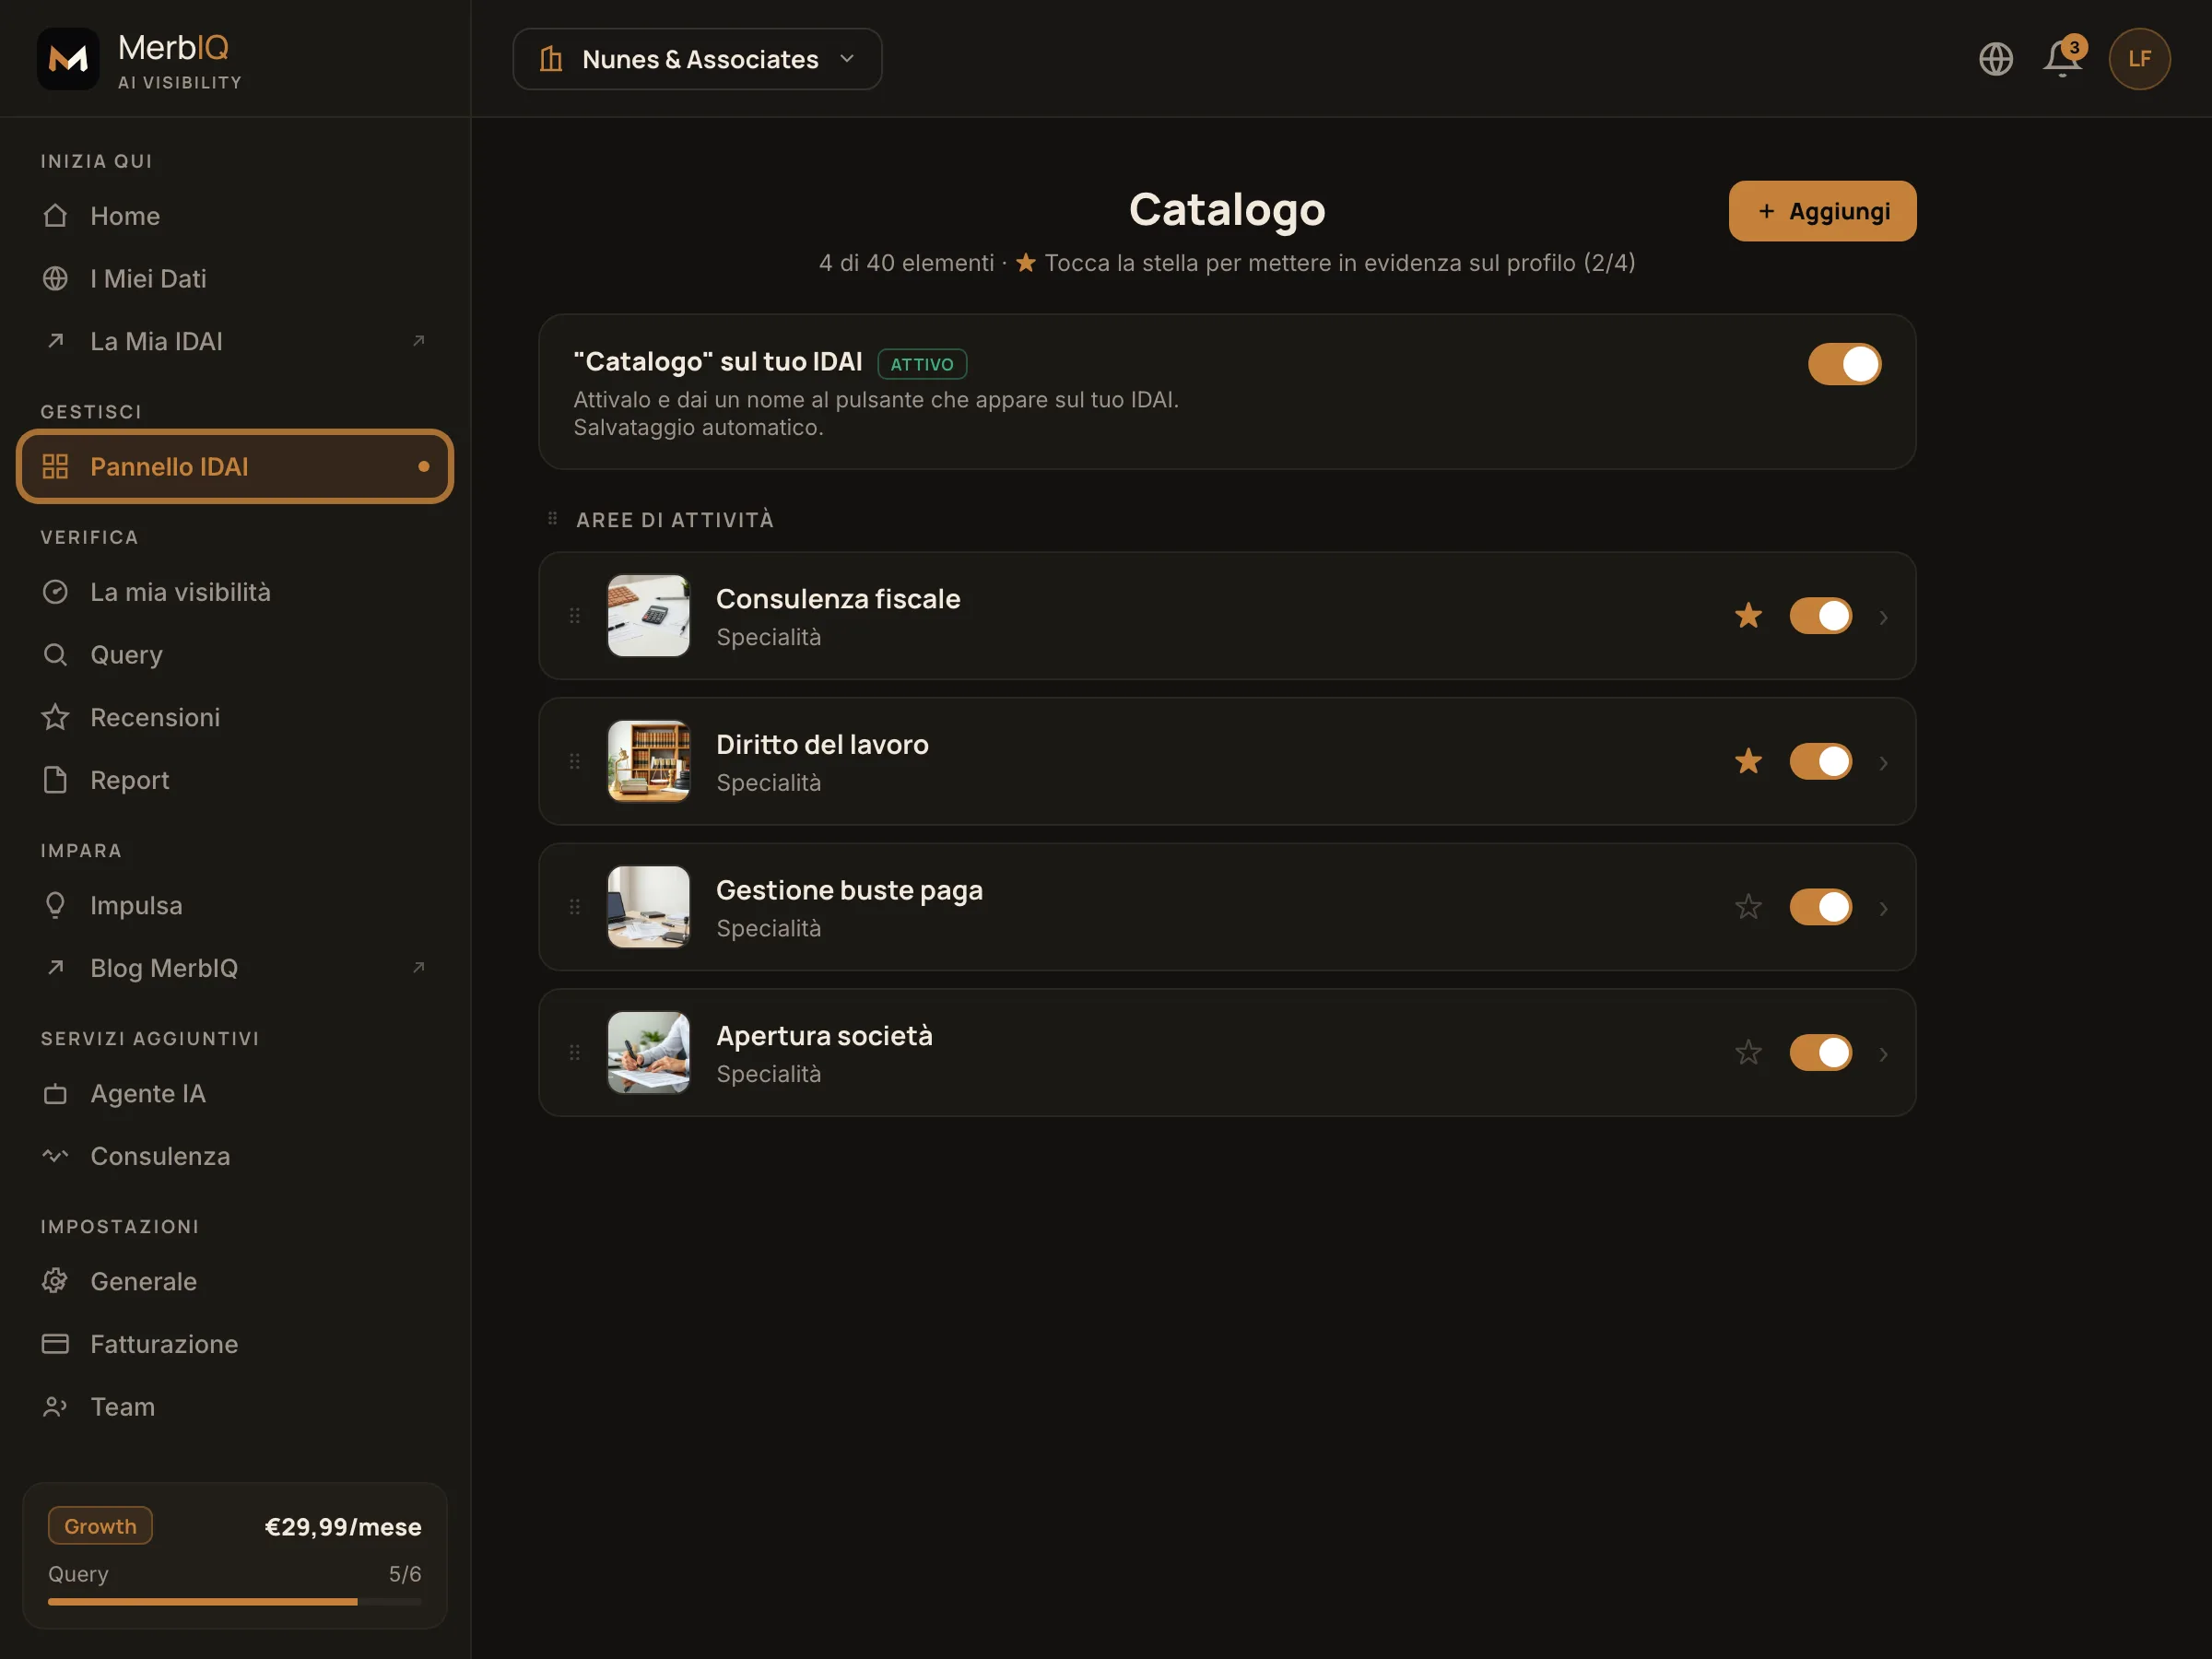Highlight Gestione buste paga with the star
The image size is (2212, 1659).
point(1748,907)
